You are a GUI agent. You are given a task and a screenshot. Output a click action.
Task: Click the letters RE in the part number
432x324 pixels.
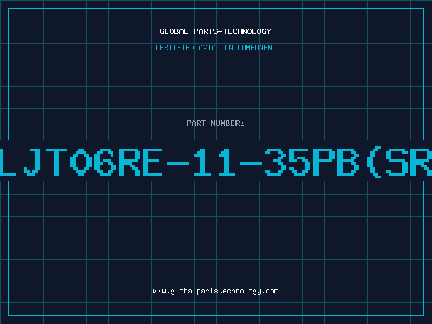[140, 162]
